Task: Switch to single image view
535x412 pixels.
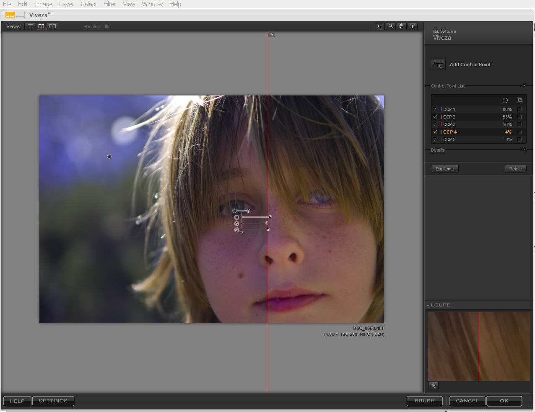Action: pos(30,26)
